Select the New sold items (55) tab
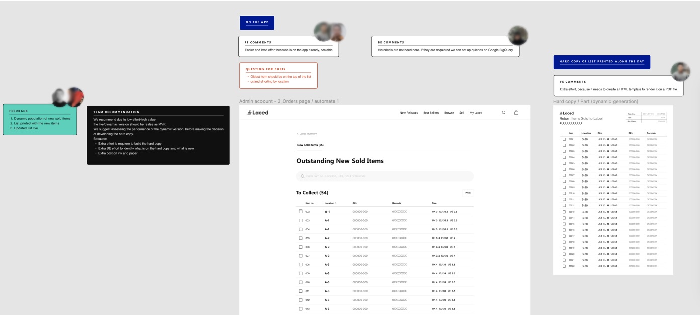 pos(310,145)
